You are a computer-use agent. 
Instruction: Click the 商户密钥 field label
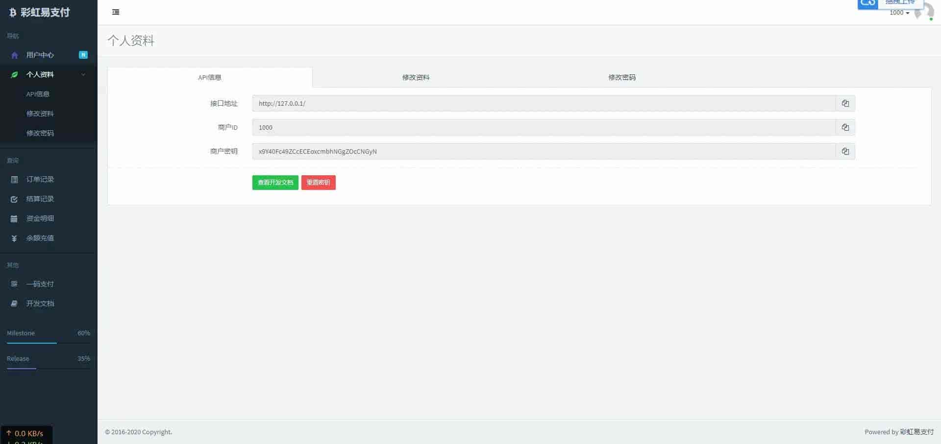[224, 151]
